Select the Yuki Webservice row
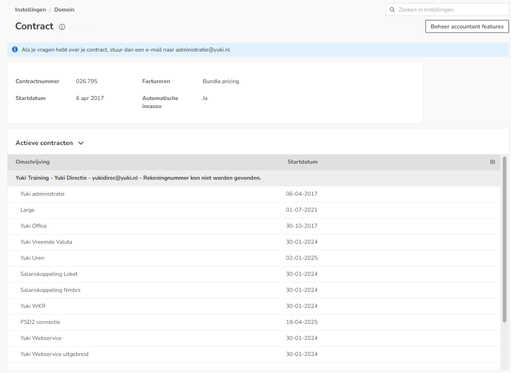 (254, 338)
